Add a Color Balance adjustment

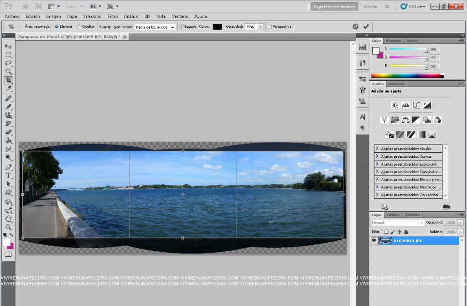[405, 120]
